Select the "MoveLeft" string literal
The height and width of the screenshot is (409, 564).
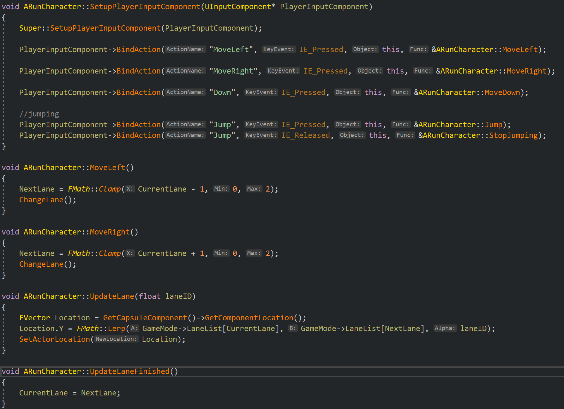point(231,50)
